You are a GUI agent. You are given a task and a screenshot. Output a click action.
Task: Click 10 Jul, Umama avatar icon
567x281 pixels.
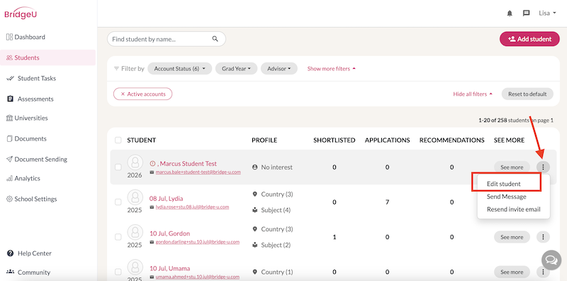pos(135,268)
